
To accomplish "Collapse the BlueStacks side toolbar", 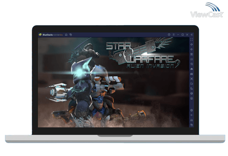I will click(x=192, y=35).
